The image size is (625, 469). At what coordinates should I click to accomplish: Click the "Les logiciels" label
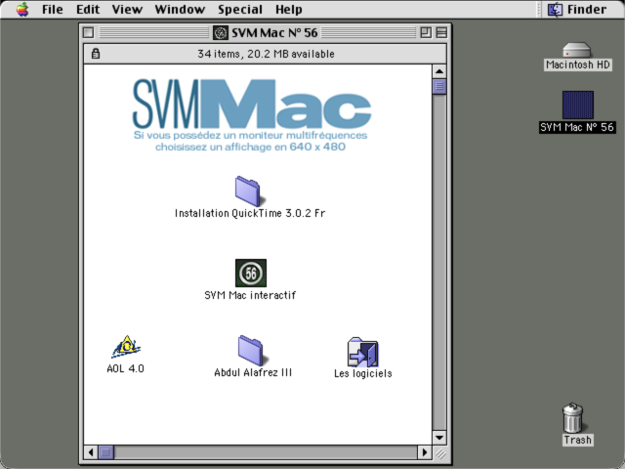362,373
